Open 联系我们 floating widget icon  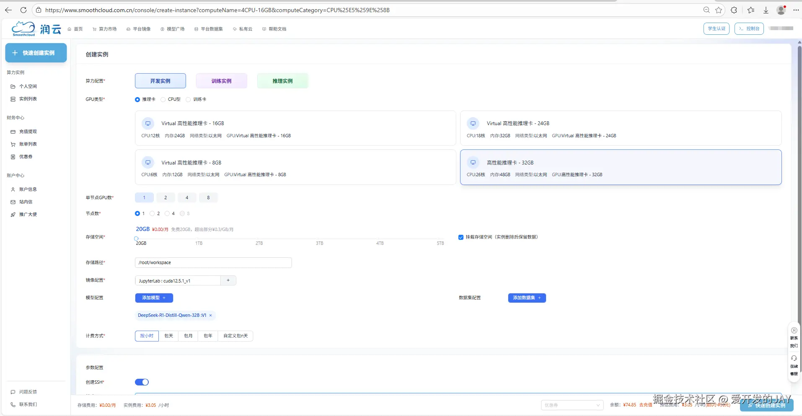click(x=794, y=331)
